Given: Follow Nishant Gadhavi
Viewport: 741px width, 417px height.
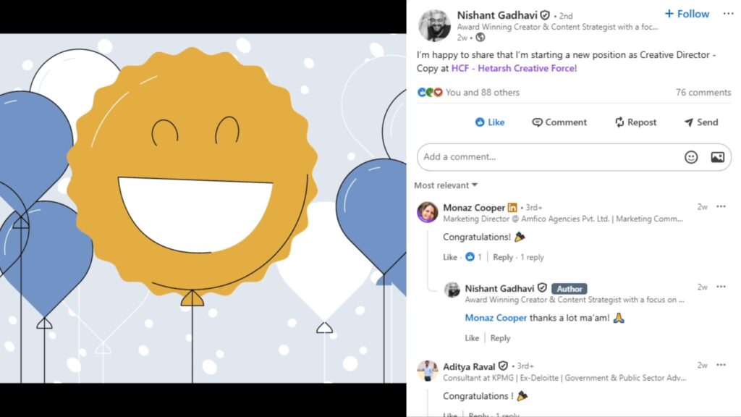Looking at the screenshot, I should [687, 14].
